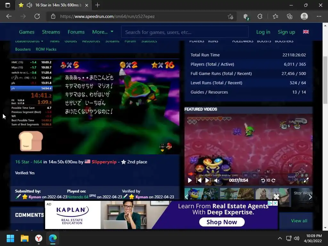Click the View all link
The image size is (328, 246).
click(x=299, y=221)
